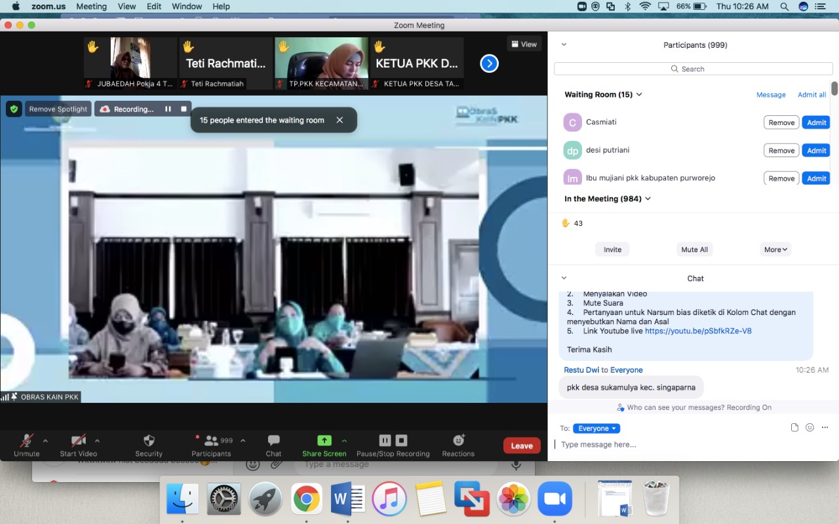Screen dimensions: 839x524
Task: Expand share options arrow beside Share Screen
Action: [344, 441]
